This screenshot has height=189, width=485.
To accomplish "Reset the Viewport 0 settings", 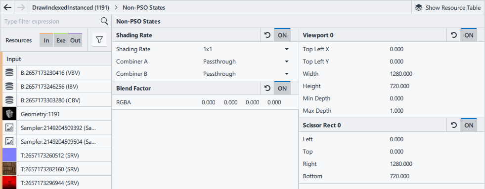I will click(x=454, y=35).
